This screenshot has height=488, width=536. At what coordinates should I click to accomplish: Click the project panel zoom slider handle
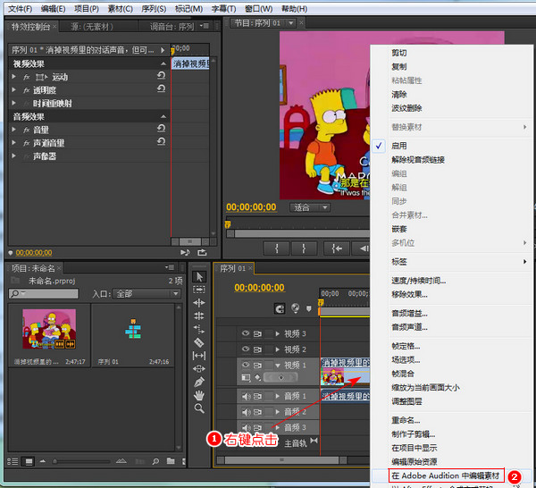click(54, 461)
